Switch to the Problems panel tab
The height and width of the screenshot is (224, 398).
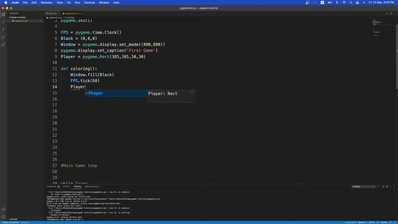click(x=51, y=187)
